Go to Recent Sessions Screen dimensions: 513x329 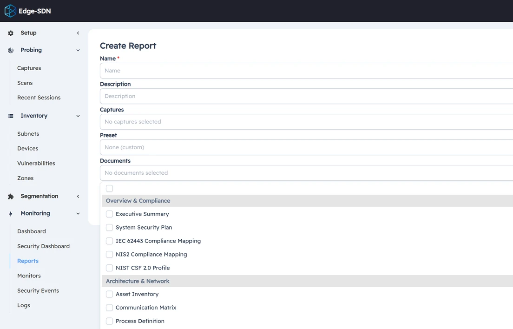[x=39, y=98]
